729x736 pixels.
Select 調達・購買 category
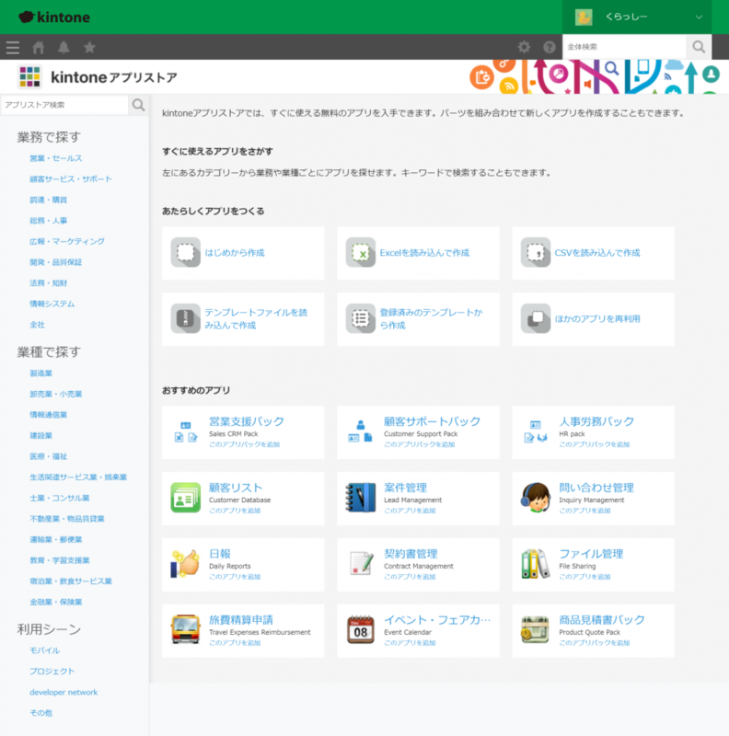(x=49, y=200)
